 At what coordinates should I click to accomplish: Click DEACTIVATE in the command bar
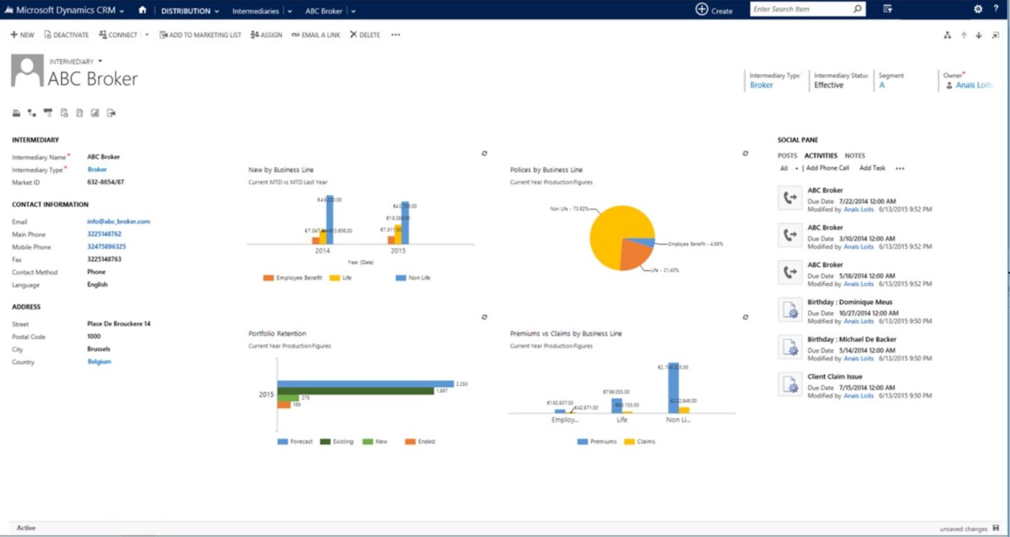click(66, 35)
